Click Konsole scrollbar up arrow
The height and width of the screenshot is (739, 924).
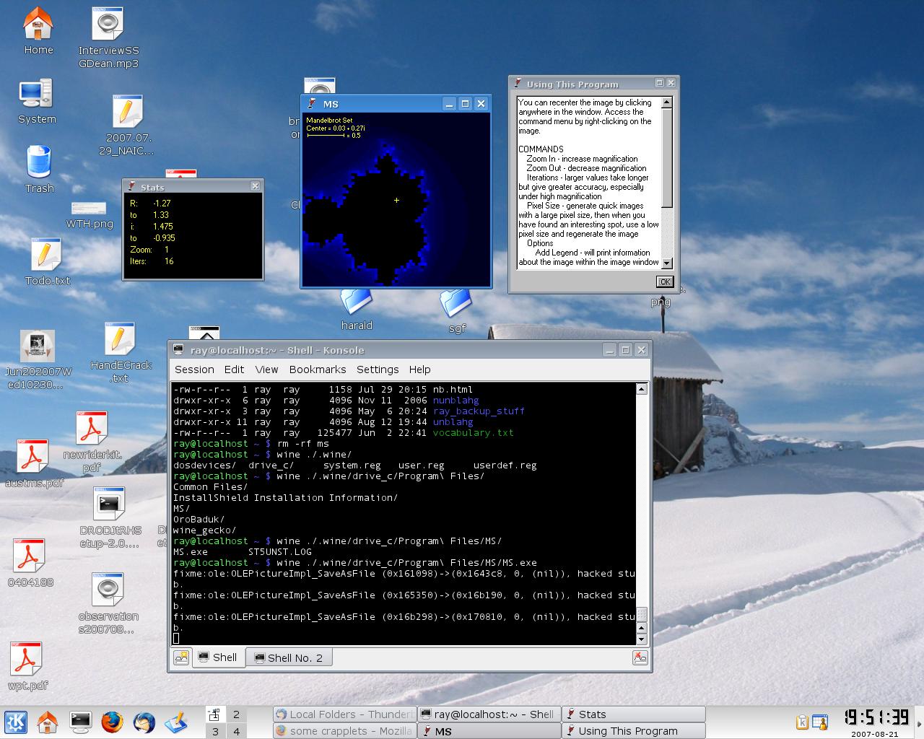pos(641,390)
